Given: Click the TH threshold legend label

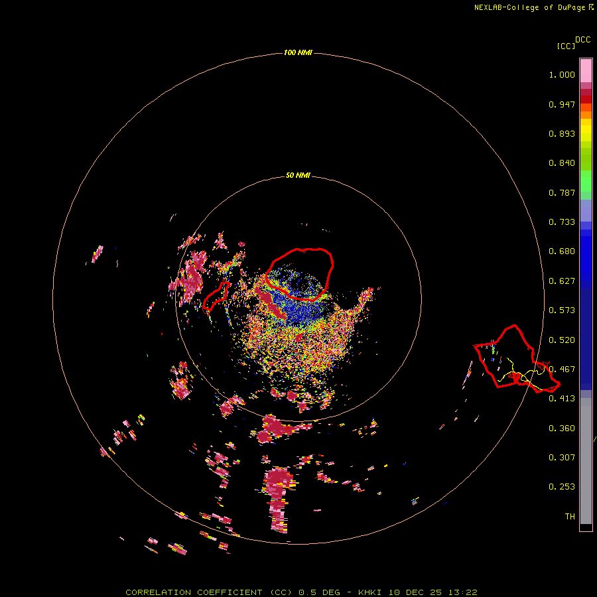Looking at the screenshot, I should click(x=570, y=517).
